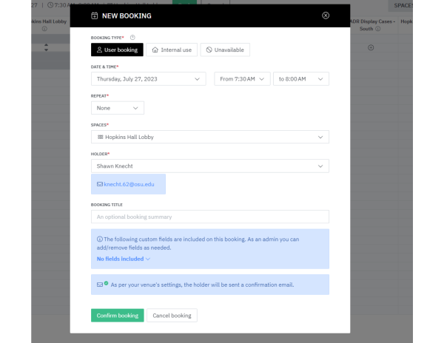Expand the No fields included section
Image resolution: width=444 pixels, height=343 pixels.
(123, 259)
